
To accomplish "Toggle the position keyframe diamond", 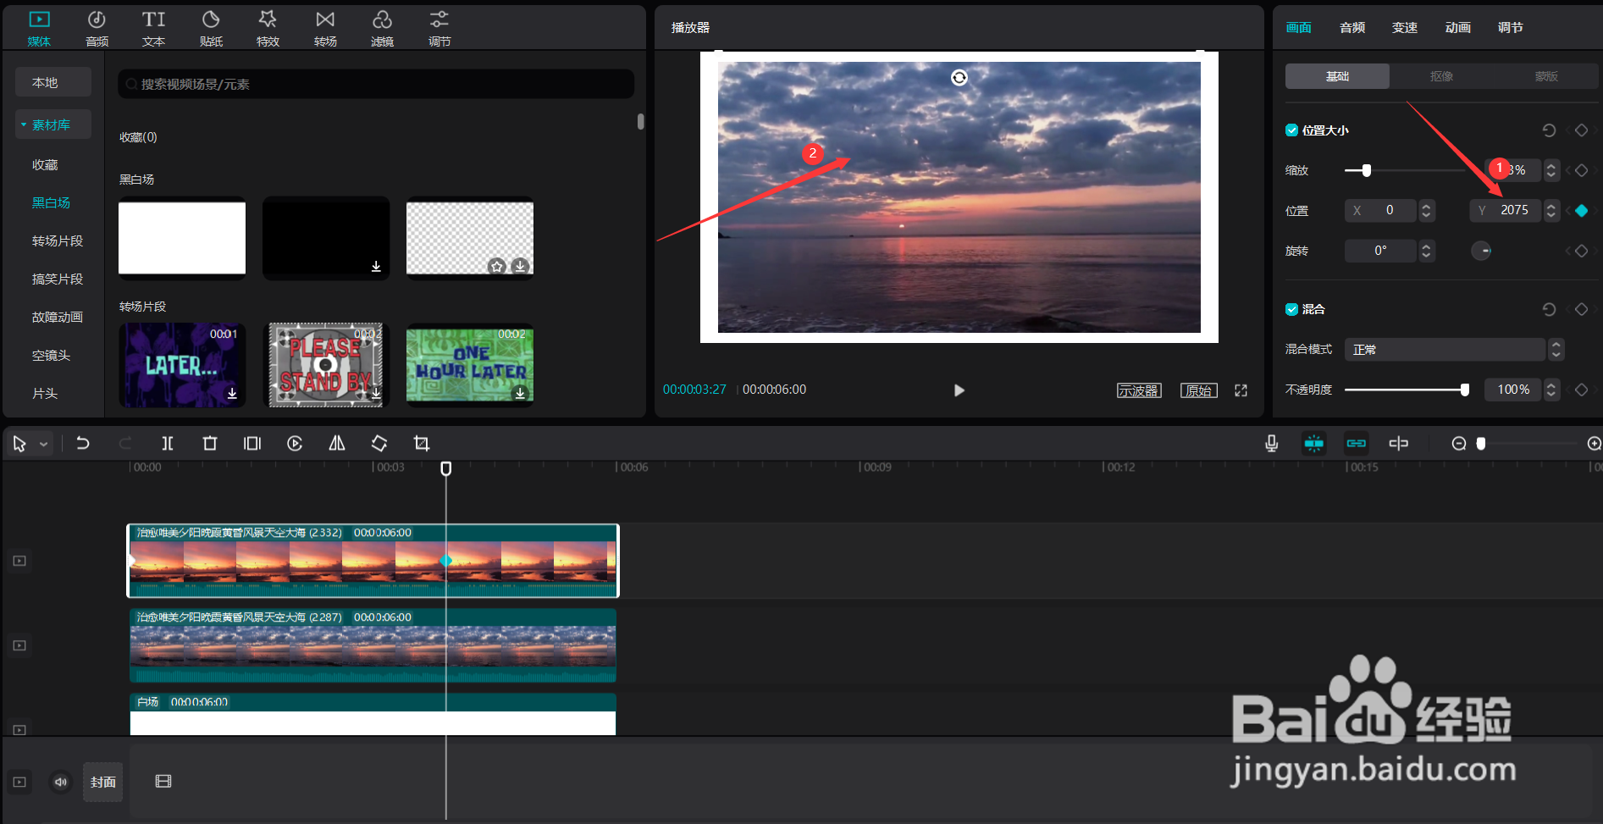I will tap(1581, 211).
